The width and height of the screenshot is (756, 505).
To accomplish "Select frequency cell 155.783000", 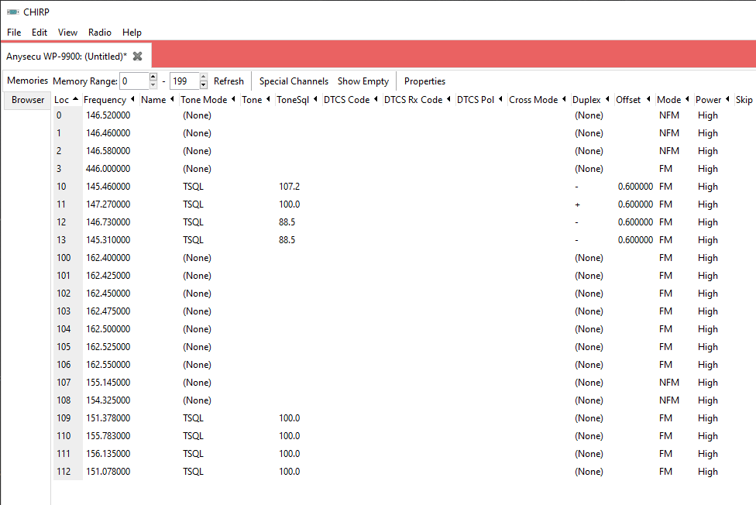I will pyautogui.click(x=108, y=436).
